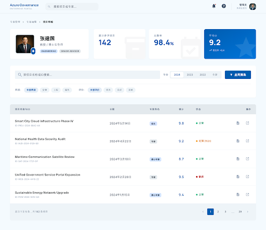Jump to page 29 in pagination
266x230 pixels.
(x=240, y=212)
